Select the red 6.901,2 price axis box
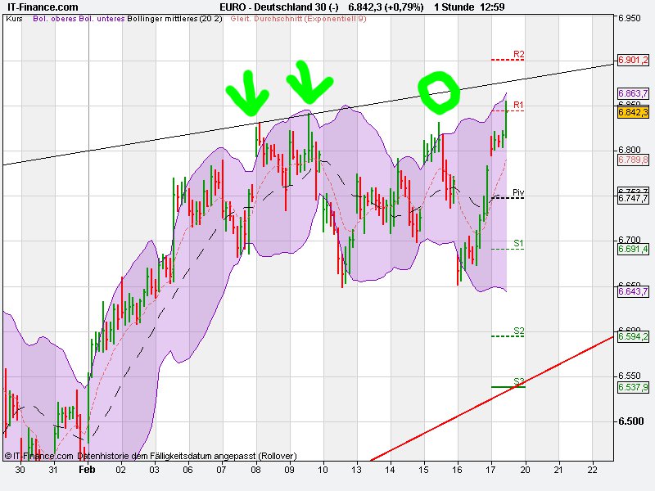 (631, 59)
